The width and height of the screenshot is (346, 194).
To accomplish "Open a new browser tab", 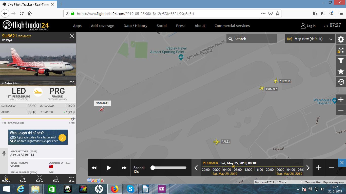I will [x=61, y=4].
